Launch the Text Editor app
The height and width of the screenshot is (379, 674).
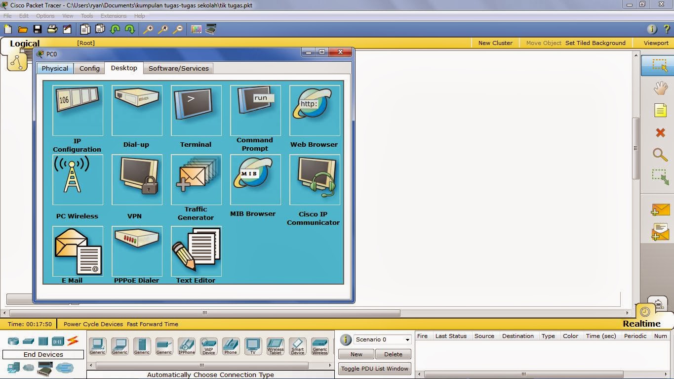click(x=196, y=251)
